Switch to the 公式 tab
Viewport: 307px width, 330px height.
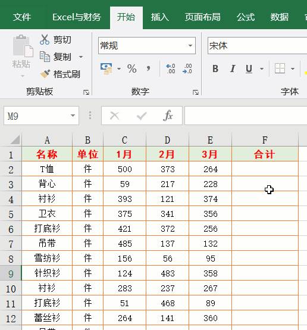click(x=246, y=17)
